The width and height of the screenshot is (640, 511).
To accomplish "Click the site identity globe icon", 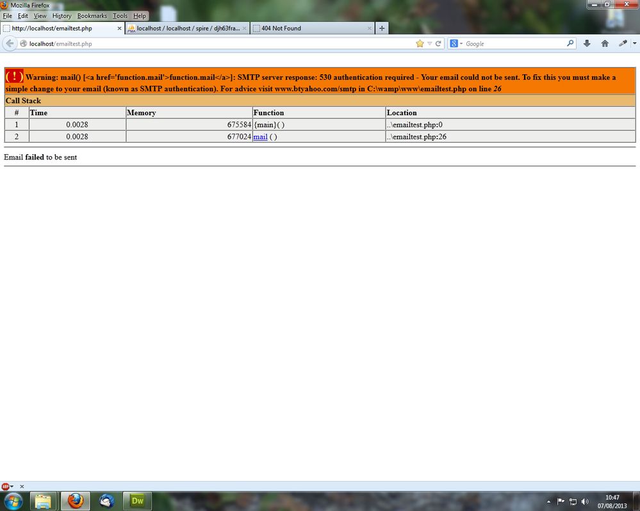I will tap(24, 43).
